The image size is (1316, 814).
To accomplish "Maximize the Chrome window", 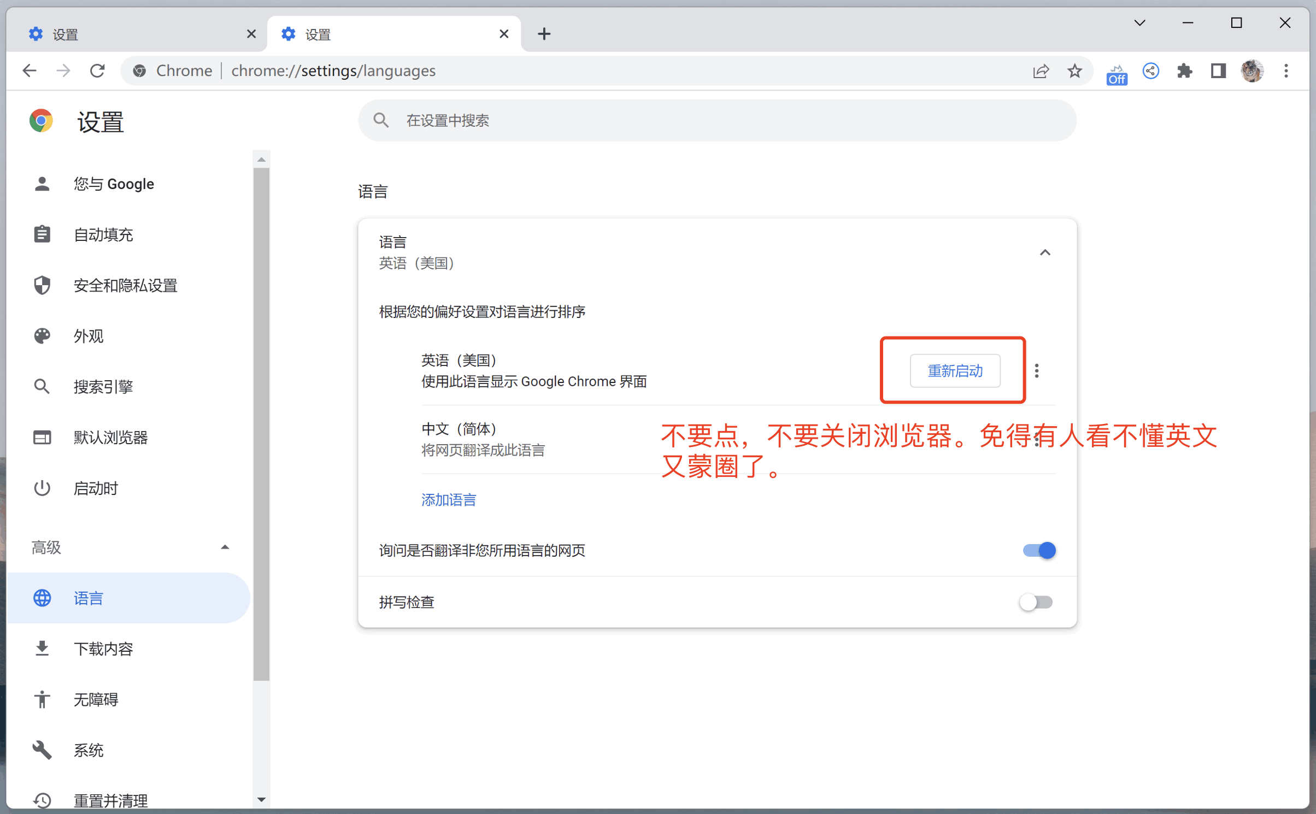I will pyautogui.click(x=1236, y=23).
